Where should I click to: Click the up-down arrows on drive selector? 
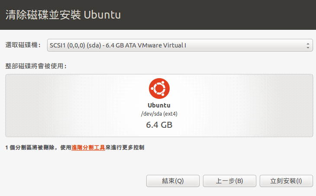tap(308, 45)
